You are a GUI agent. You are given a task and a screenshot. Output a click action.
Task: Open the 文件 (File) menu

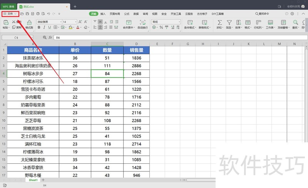(10, 13)
